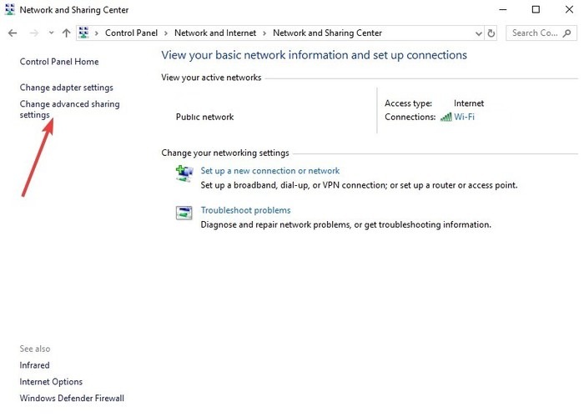Click the Change your networking settings heading
This screenshot has height=417, width=584.
[225, 153]
